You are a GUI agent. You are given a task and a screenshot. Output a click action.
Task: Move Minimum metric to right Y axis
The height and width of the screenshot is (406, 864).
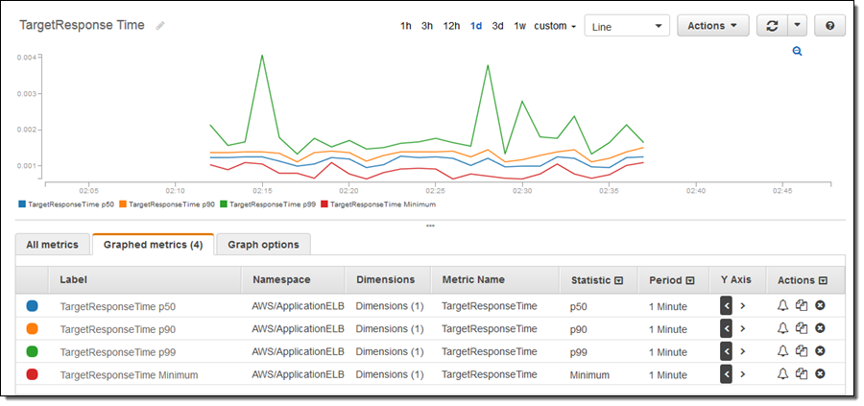[743, 374]
